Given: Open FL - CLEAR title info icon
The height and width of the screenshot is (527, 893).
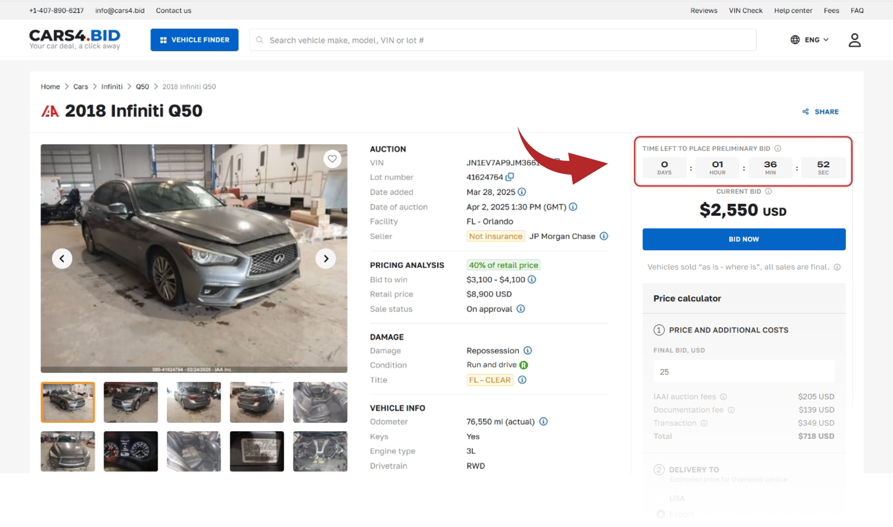Looking at the screenshot, I should click(x=522, y=380).
